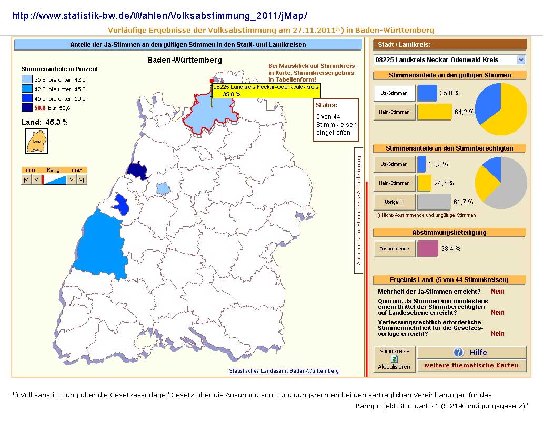Click the Stimmkreise Aktualisieren refresh icon
The width and height of the screenshot is (543, 421).
(394, 359)
